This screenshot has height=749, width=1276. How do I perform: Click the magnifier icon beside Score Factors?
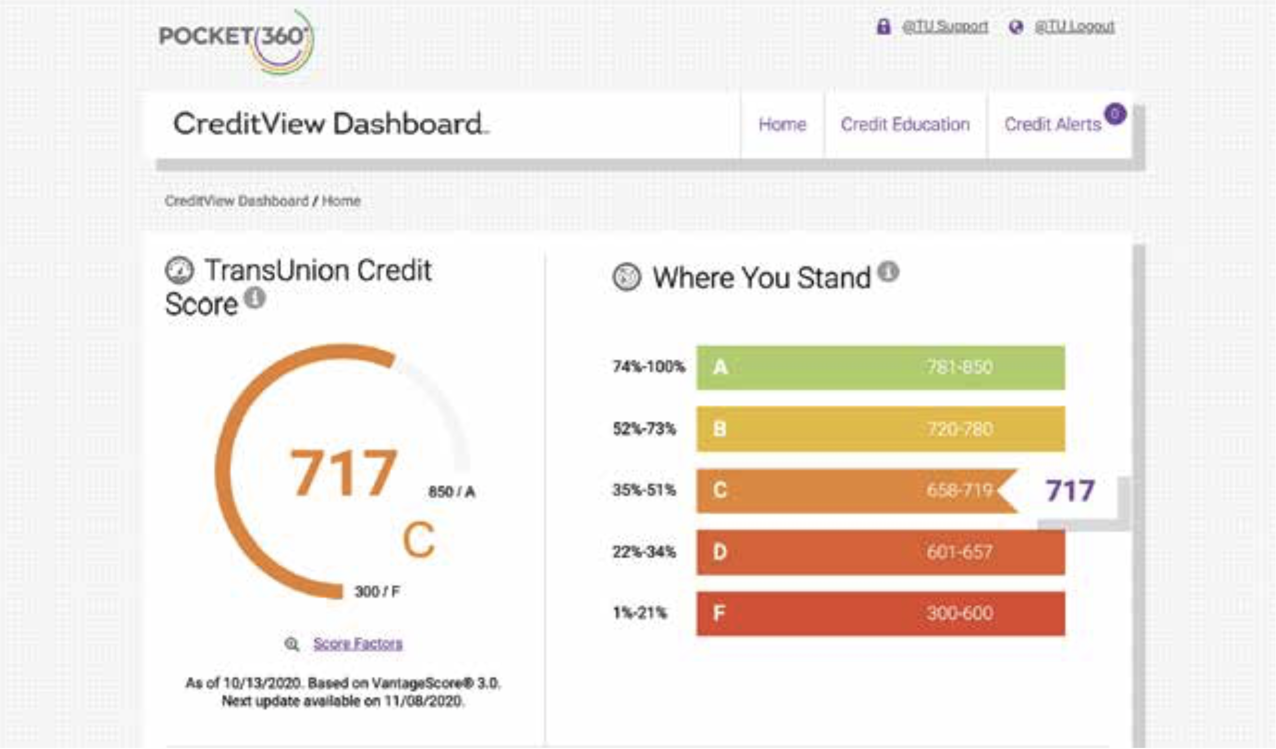(x=292, y=644)
